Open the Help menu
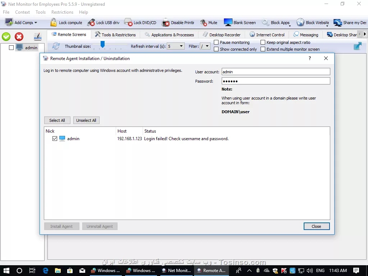Viewport: 368px width, 276px height. pyautogui.click(x=83, y=12)
